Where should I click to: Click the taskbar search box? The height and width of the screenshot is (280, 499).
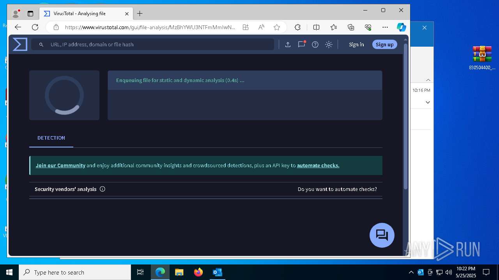(75, 272)
